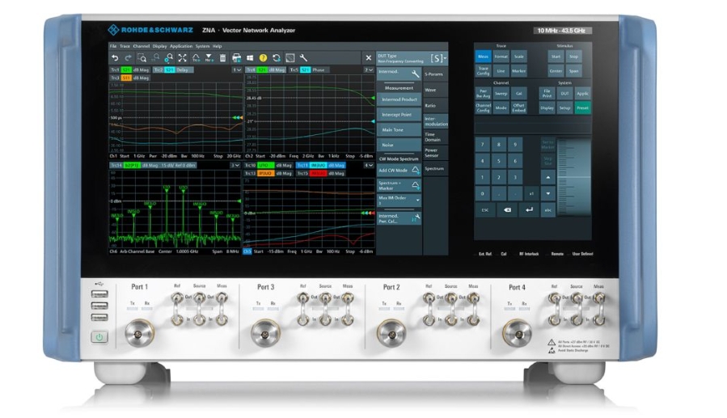Click the Intercept Point button
The height and width of the screenshot is (418, 727).
pyautogui.click(x=398, y=115)
